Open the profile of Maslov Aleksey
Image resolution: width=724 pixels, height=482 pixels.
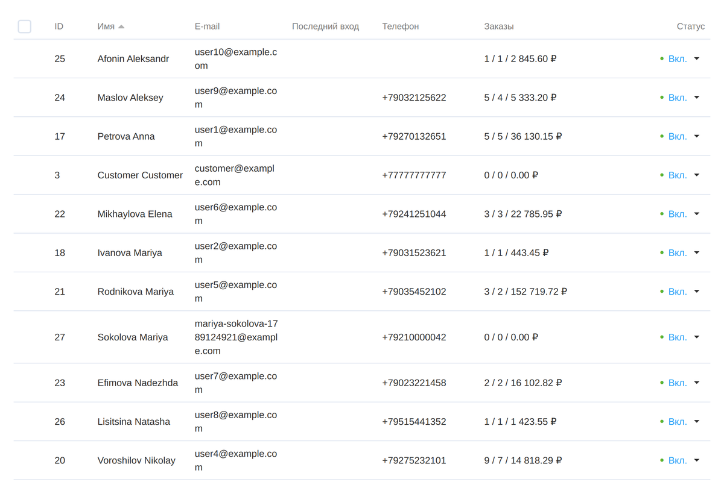tap(130, 98)
